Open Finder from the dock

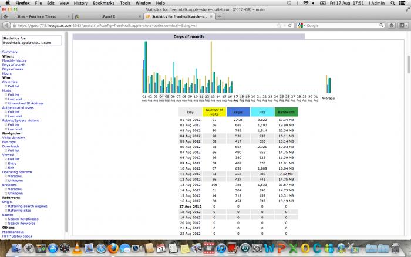click(x=17, y=248)
